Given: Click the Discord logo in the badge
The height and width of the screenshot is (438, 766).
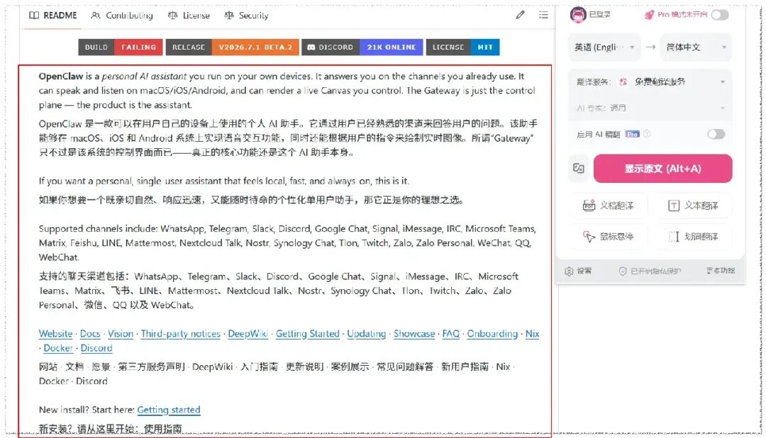Looking at the screenshot, I should tap(311, 47).
